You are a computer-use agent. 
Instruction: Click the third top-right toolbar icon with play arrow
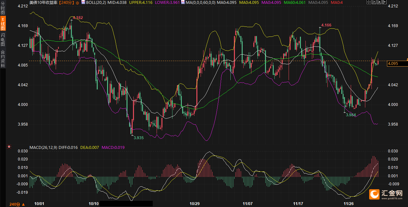pos(380,2)
